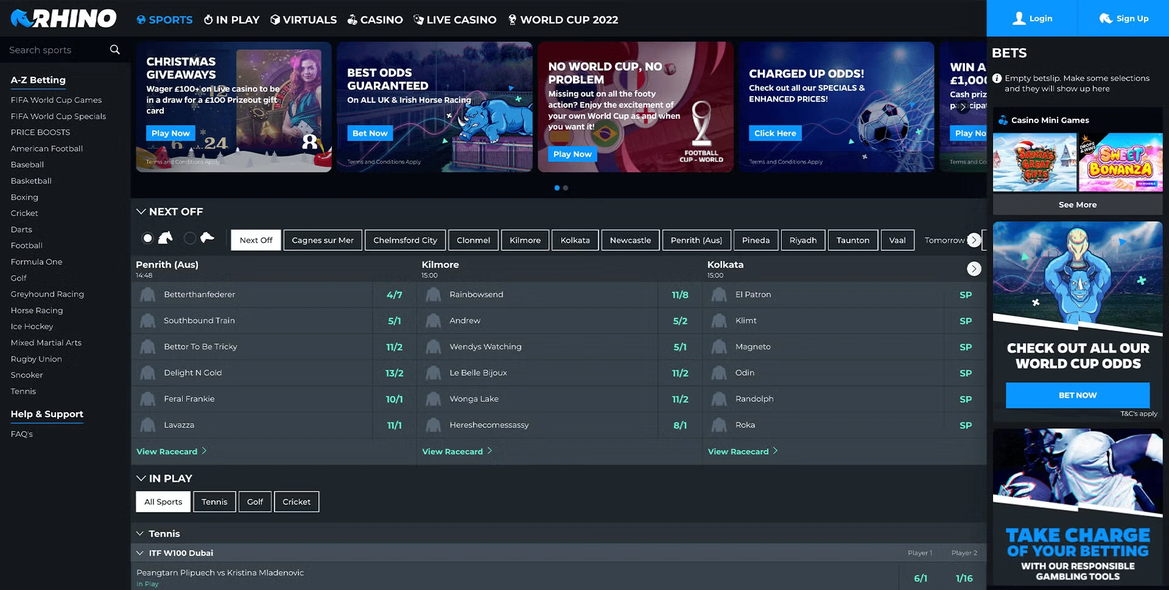The width and height of the screenshot is (1169, 590).
Task: Open View Racecard for Kilmore
Action: pos(457,452)
